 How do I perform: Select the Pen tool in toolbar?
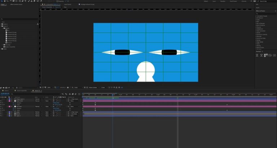[x=23, y=1]
